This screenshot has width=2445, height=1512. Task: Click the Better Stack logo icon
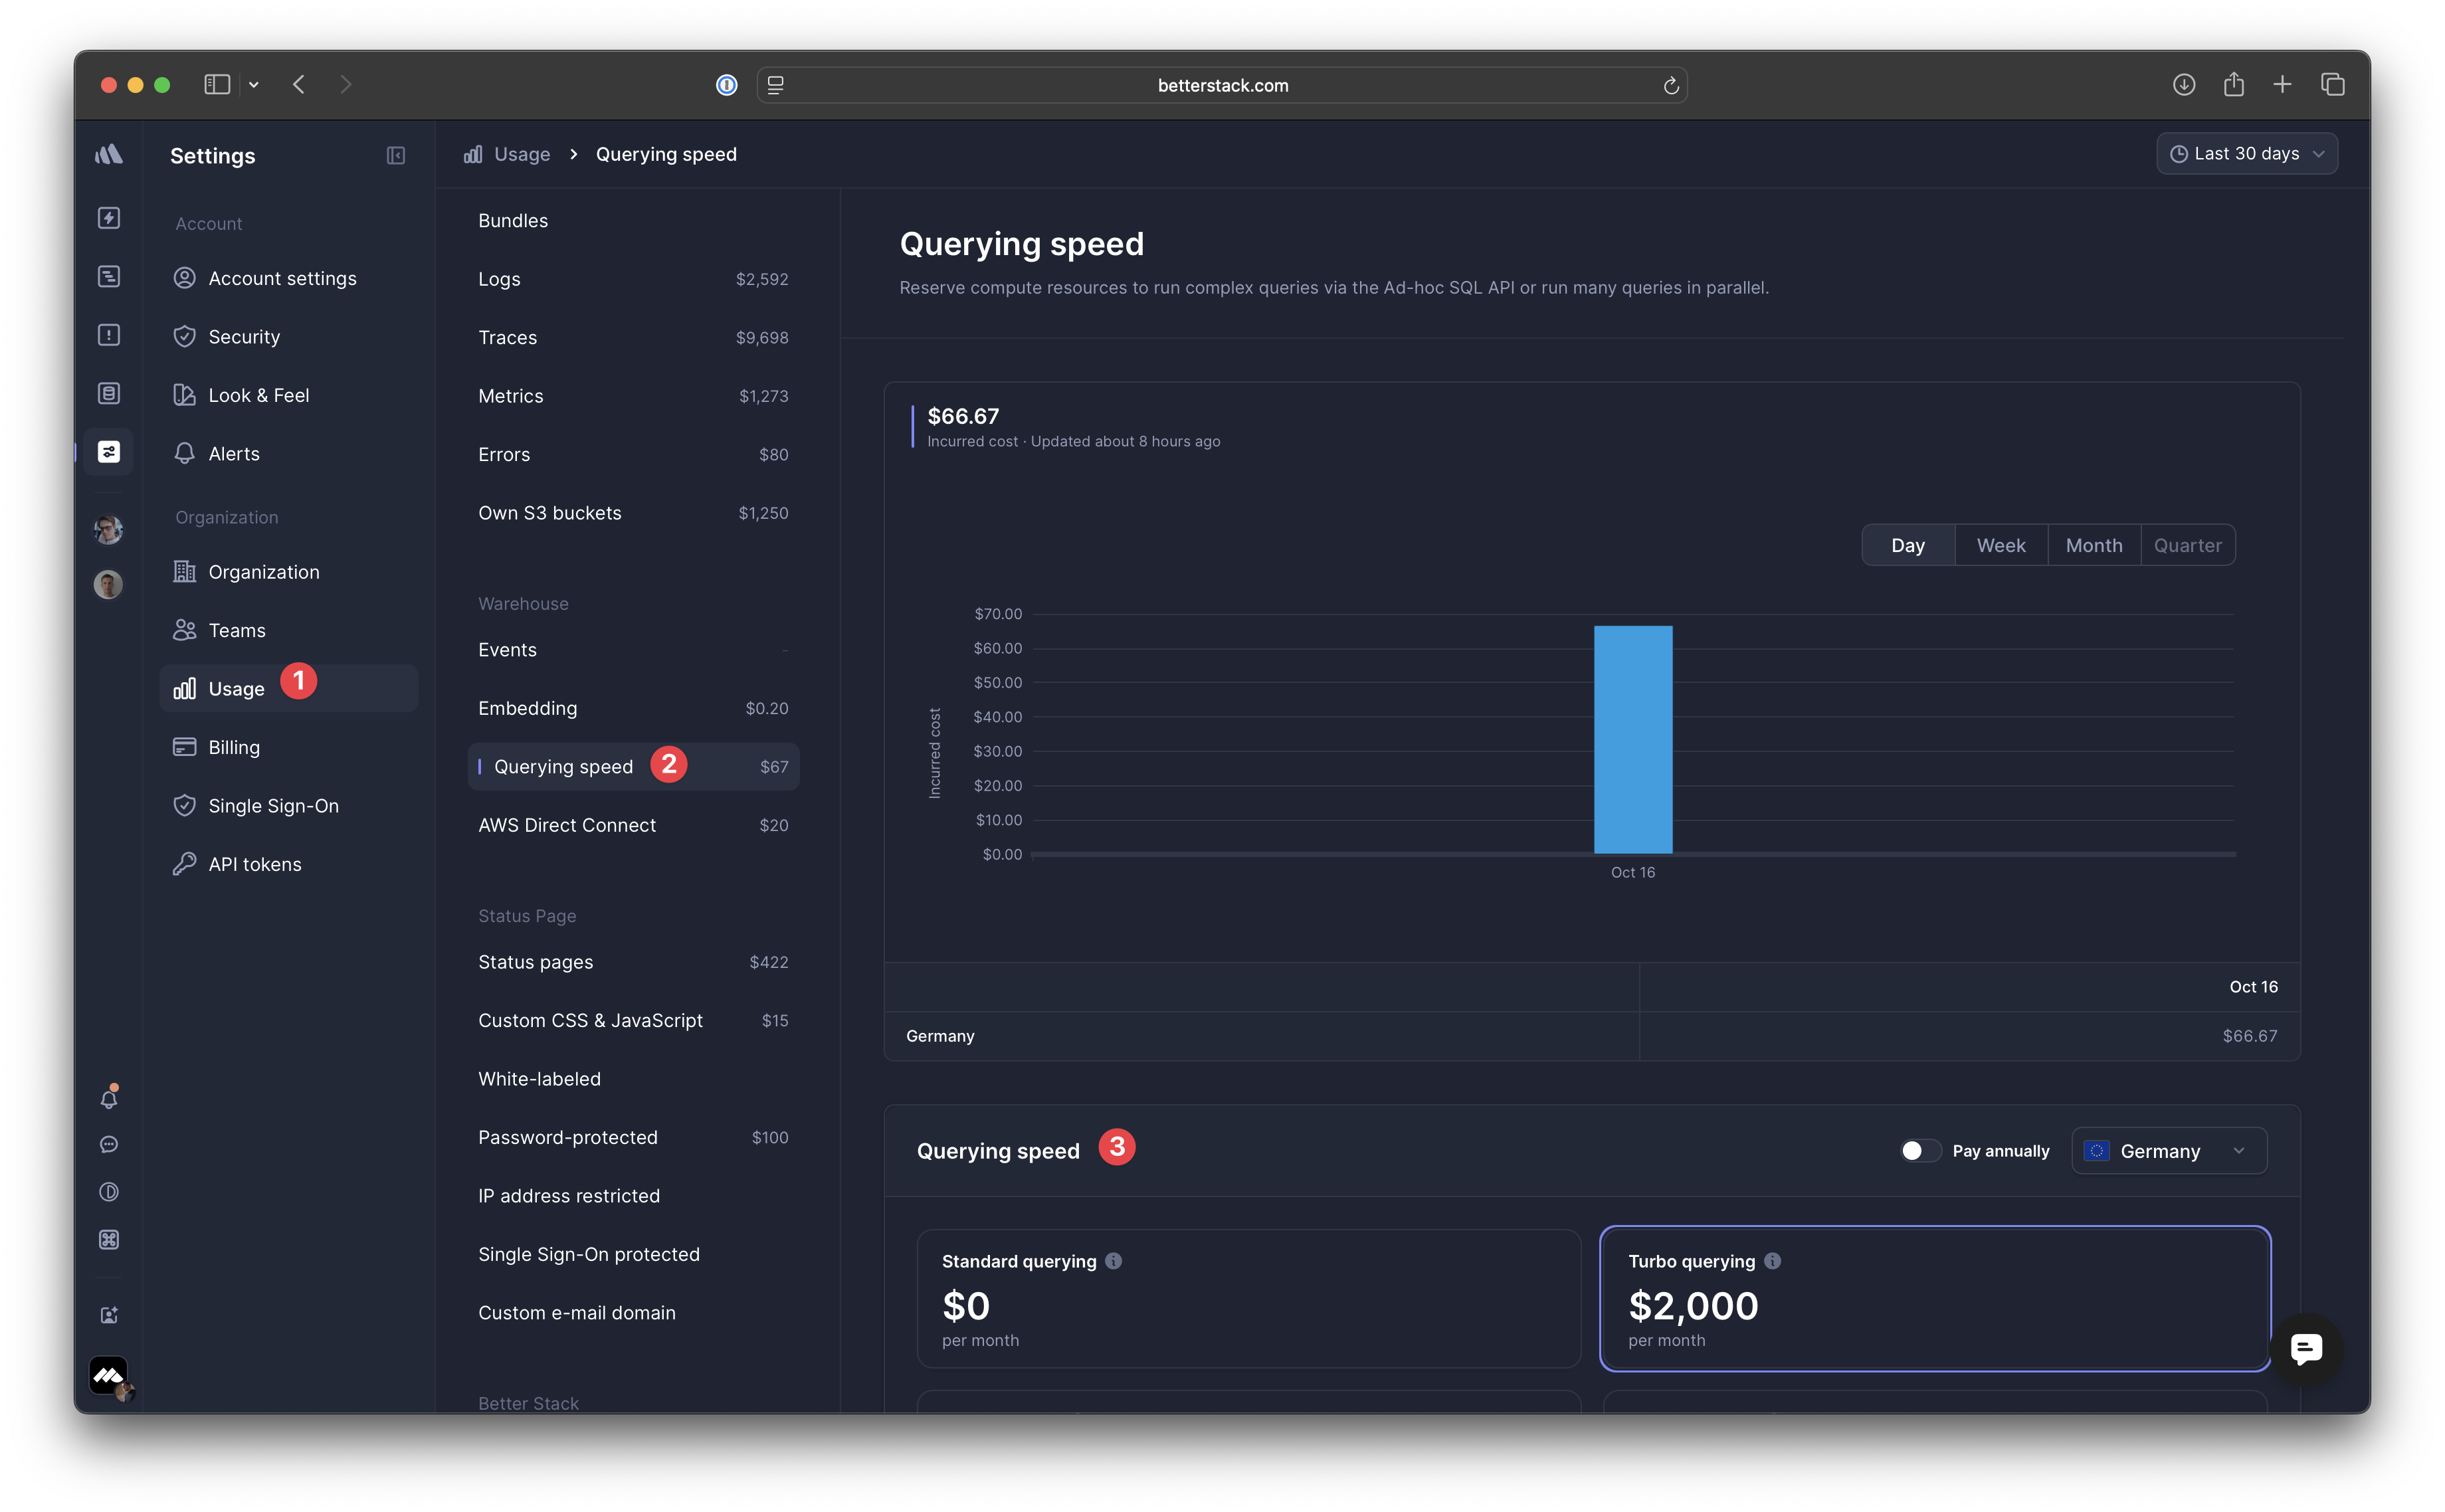109,154
